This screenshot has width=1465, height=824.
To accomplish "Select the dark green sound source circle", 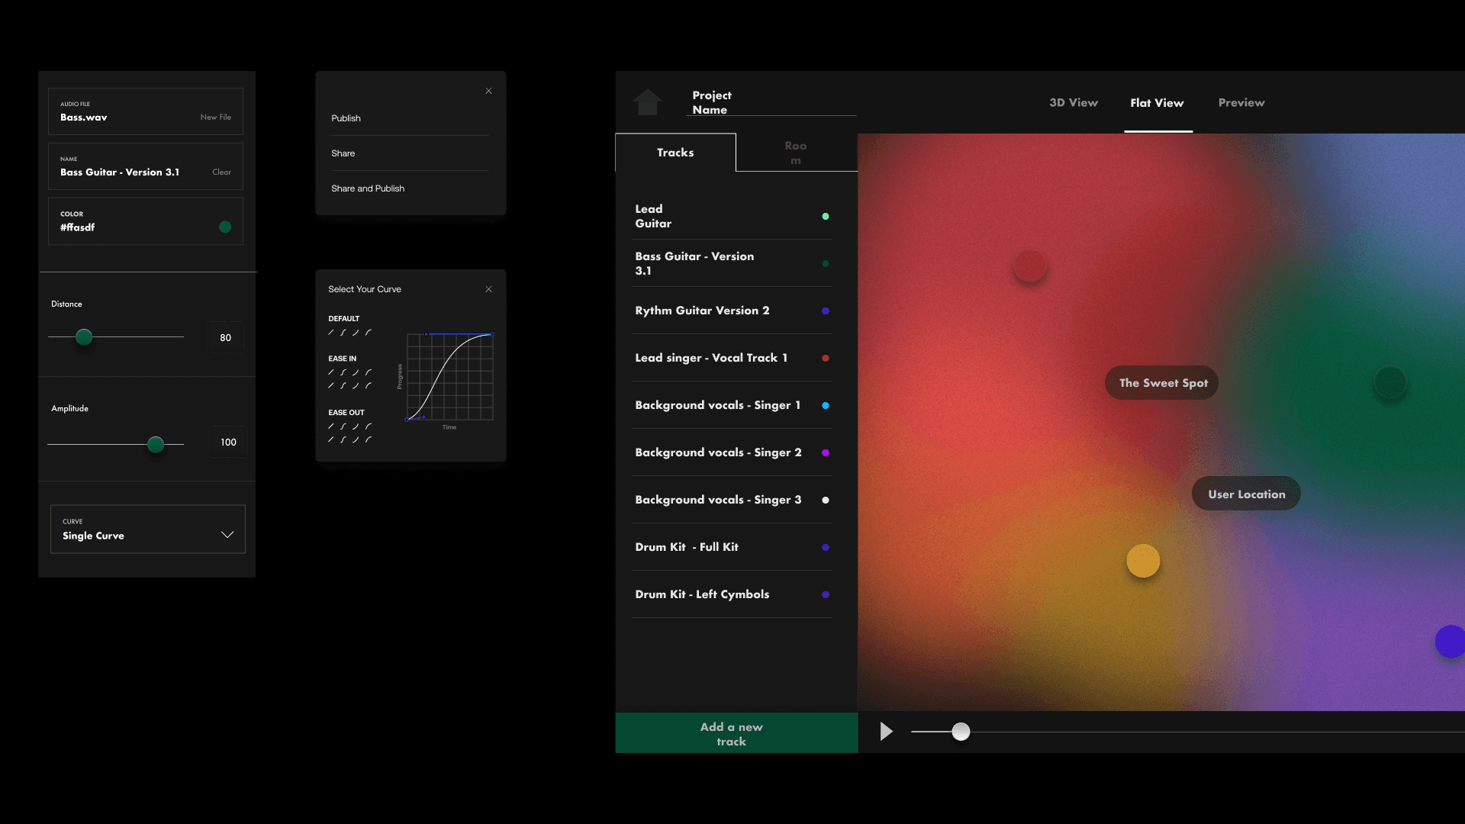I will point(1389,382).
